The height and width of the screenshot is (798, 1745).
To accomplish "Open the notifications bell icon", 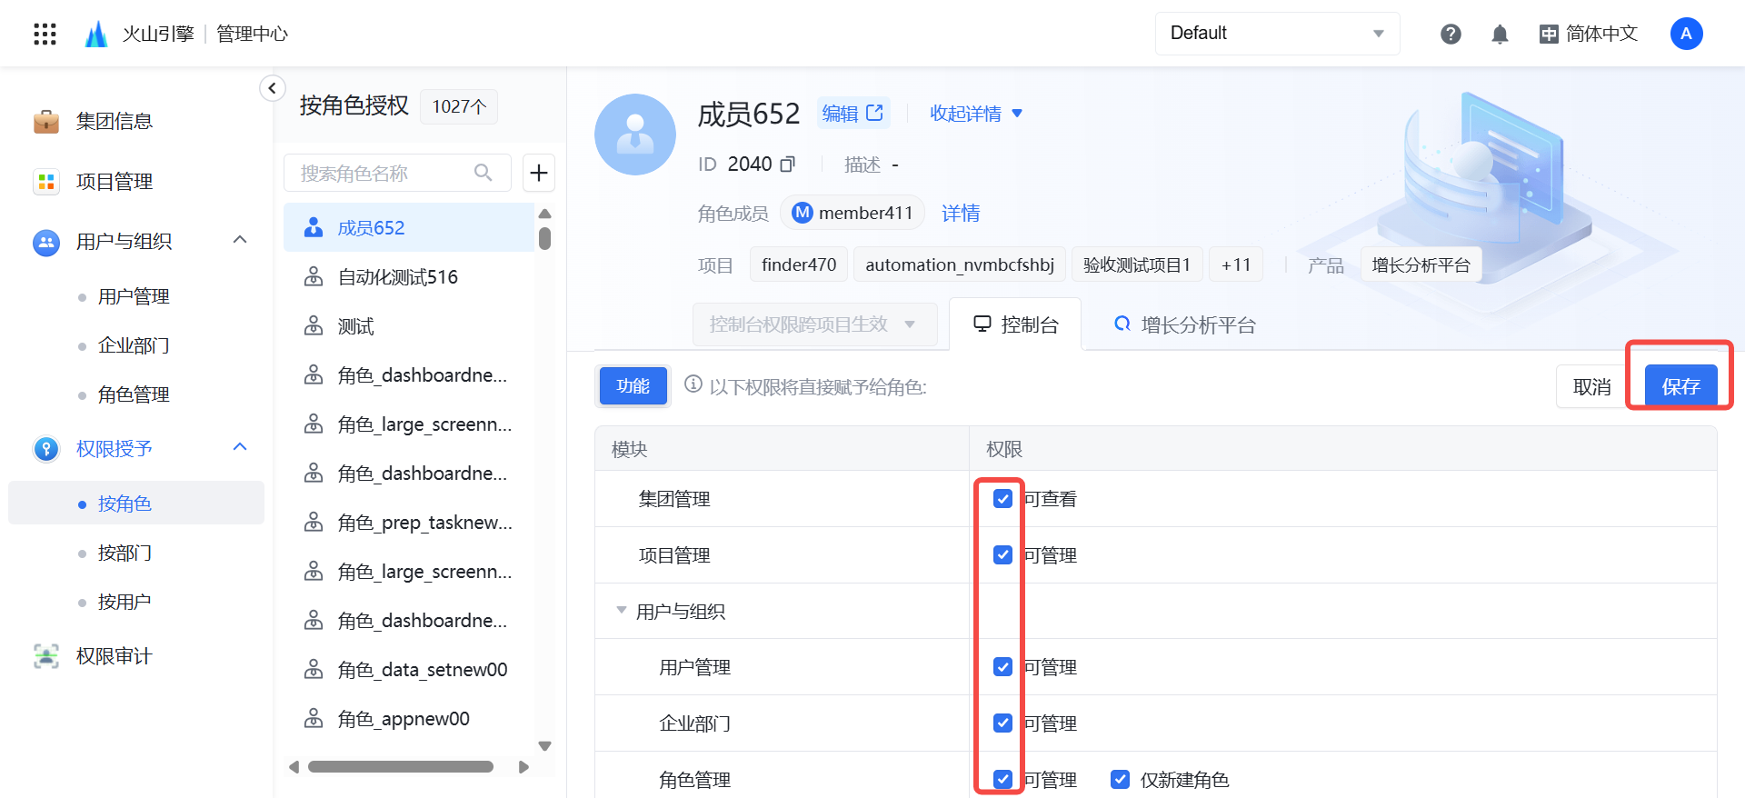I will pos(1500,34).
